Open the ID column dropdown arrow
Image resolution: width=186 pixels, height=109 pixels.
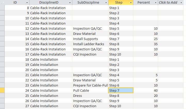(27, 3)
